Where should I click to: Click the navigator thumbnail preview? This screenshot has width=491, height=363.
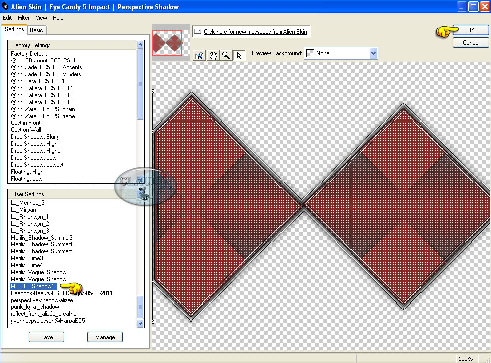pyautogui.click(x=167, y=43)
